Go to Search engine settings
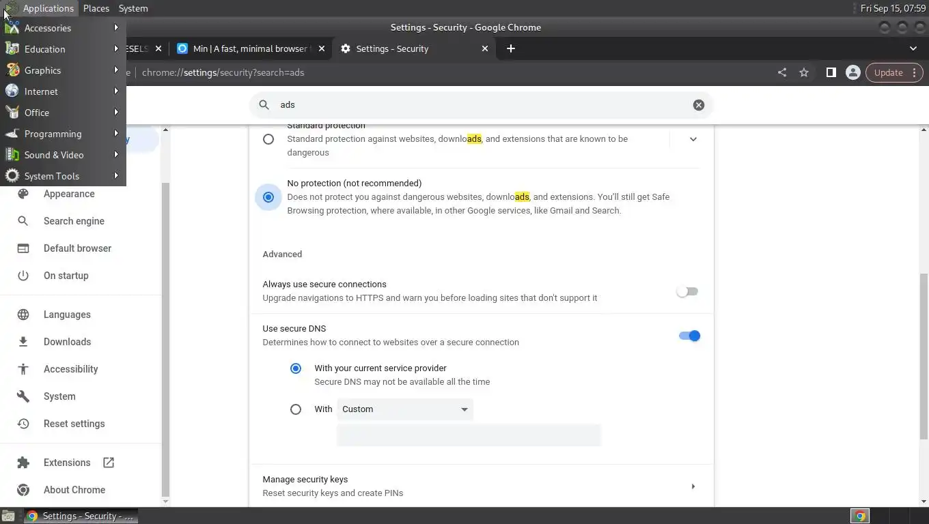The height and width of the screenshot is (524, 929). (x=74, y=221)
